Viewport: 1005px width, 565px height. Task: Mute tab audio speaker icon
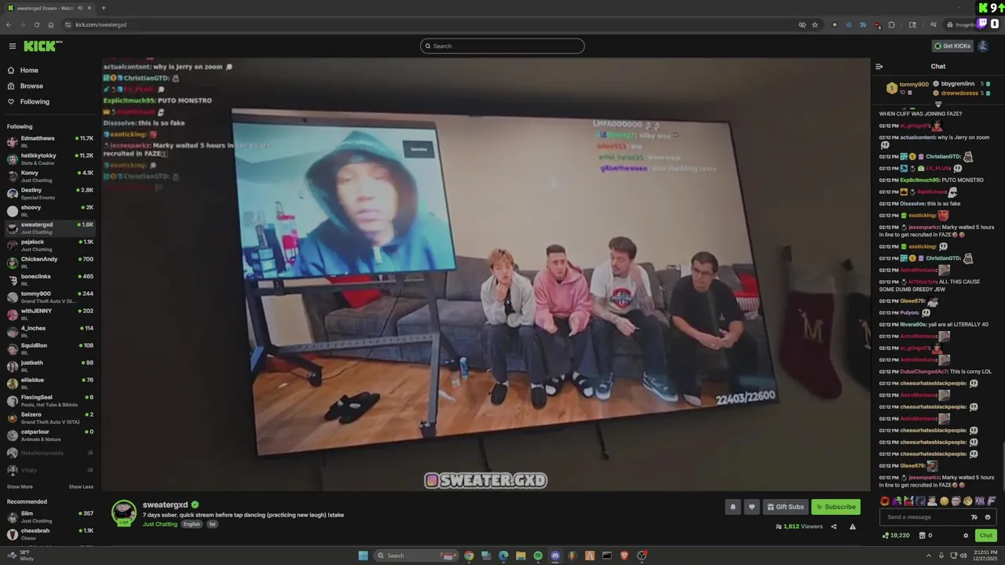[79, 9]
